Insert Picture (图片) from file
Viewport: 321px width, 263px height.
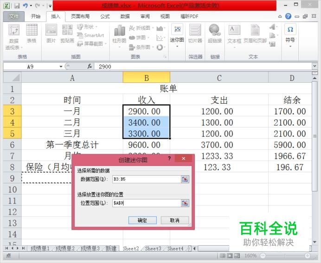coord(51,33)
